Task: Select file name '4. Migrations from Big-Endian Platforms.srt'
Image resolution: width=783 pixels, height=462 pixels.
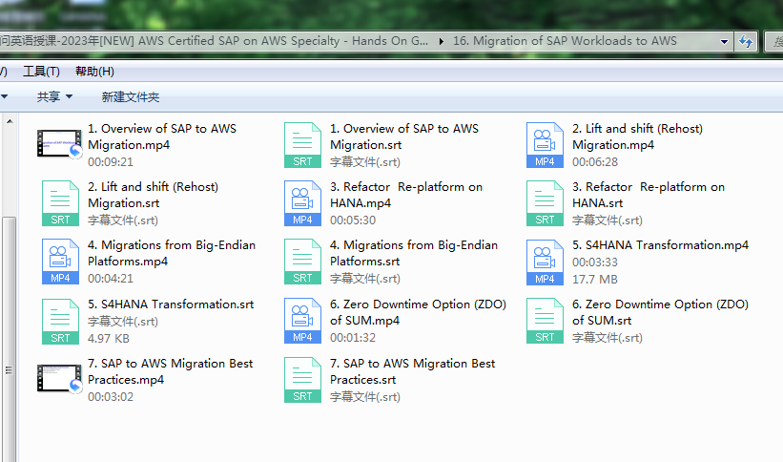Action: (x=414, y=253)
